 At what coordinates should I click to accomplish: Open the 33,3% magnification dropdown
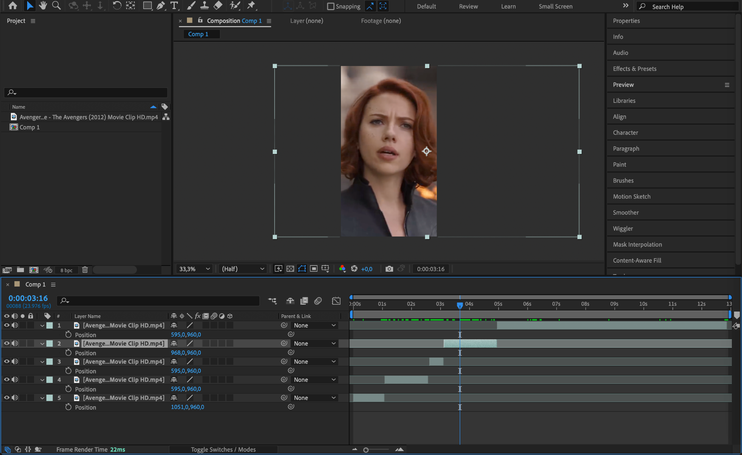(x=194, y=269)
